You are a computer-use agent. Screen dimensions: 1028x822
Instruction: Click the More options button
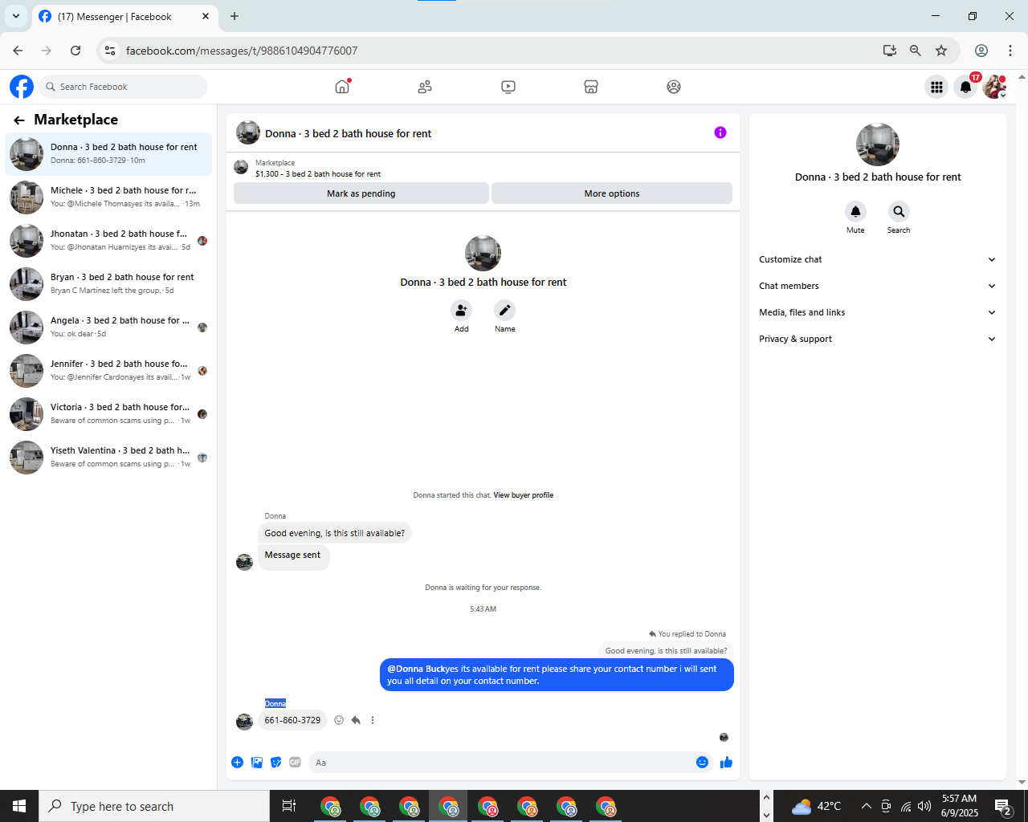pyautogui.click(x=612, y=193)
